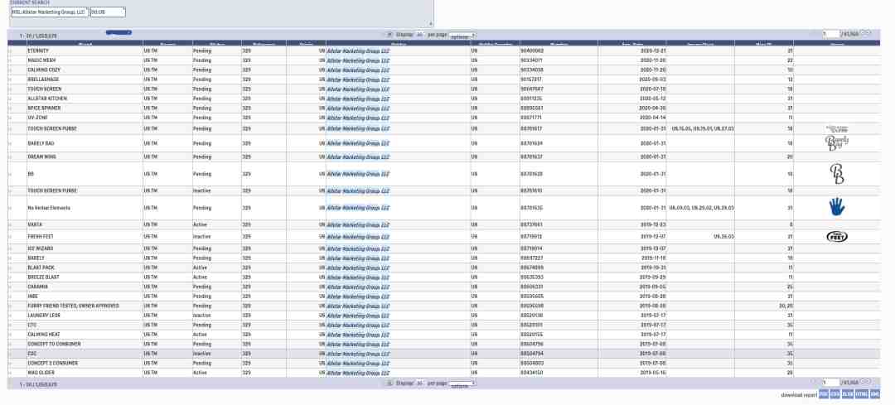Click date 2020-11-20 in MAGIC MESH row
Viewport: 895px width, 405px height.
[654, 60]
